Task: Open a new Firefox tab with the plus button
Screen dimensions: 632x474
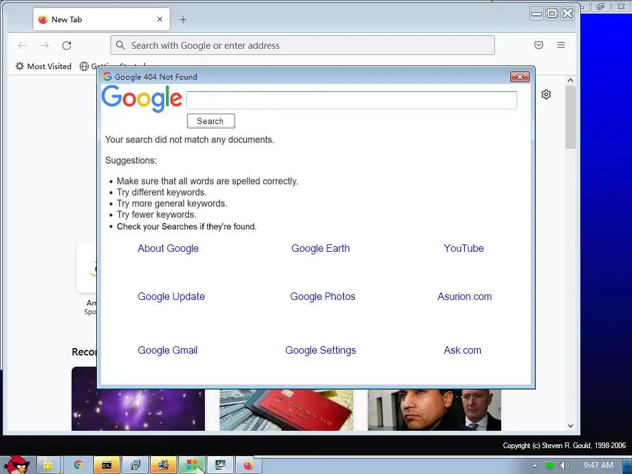Action: tap(183, 19)
